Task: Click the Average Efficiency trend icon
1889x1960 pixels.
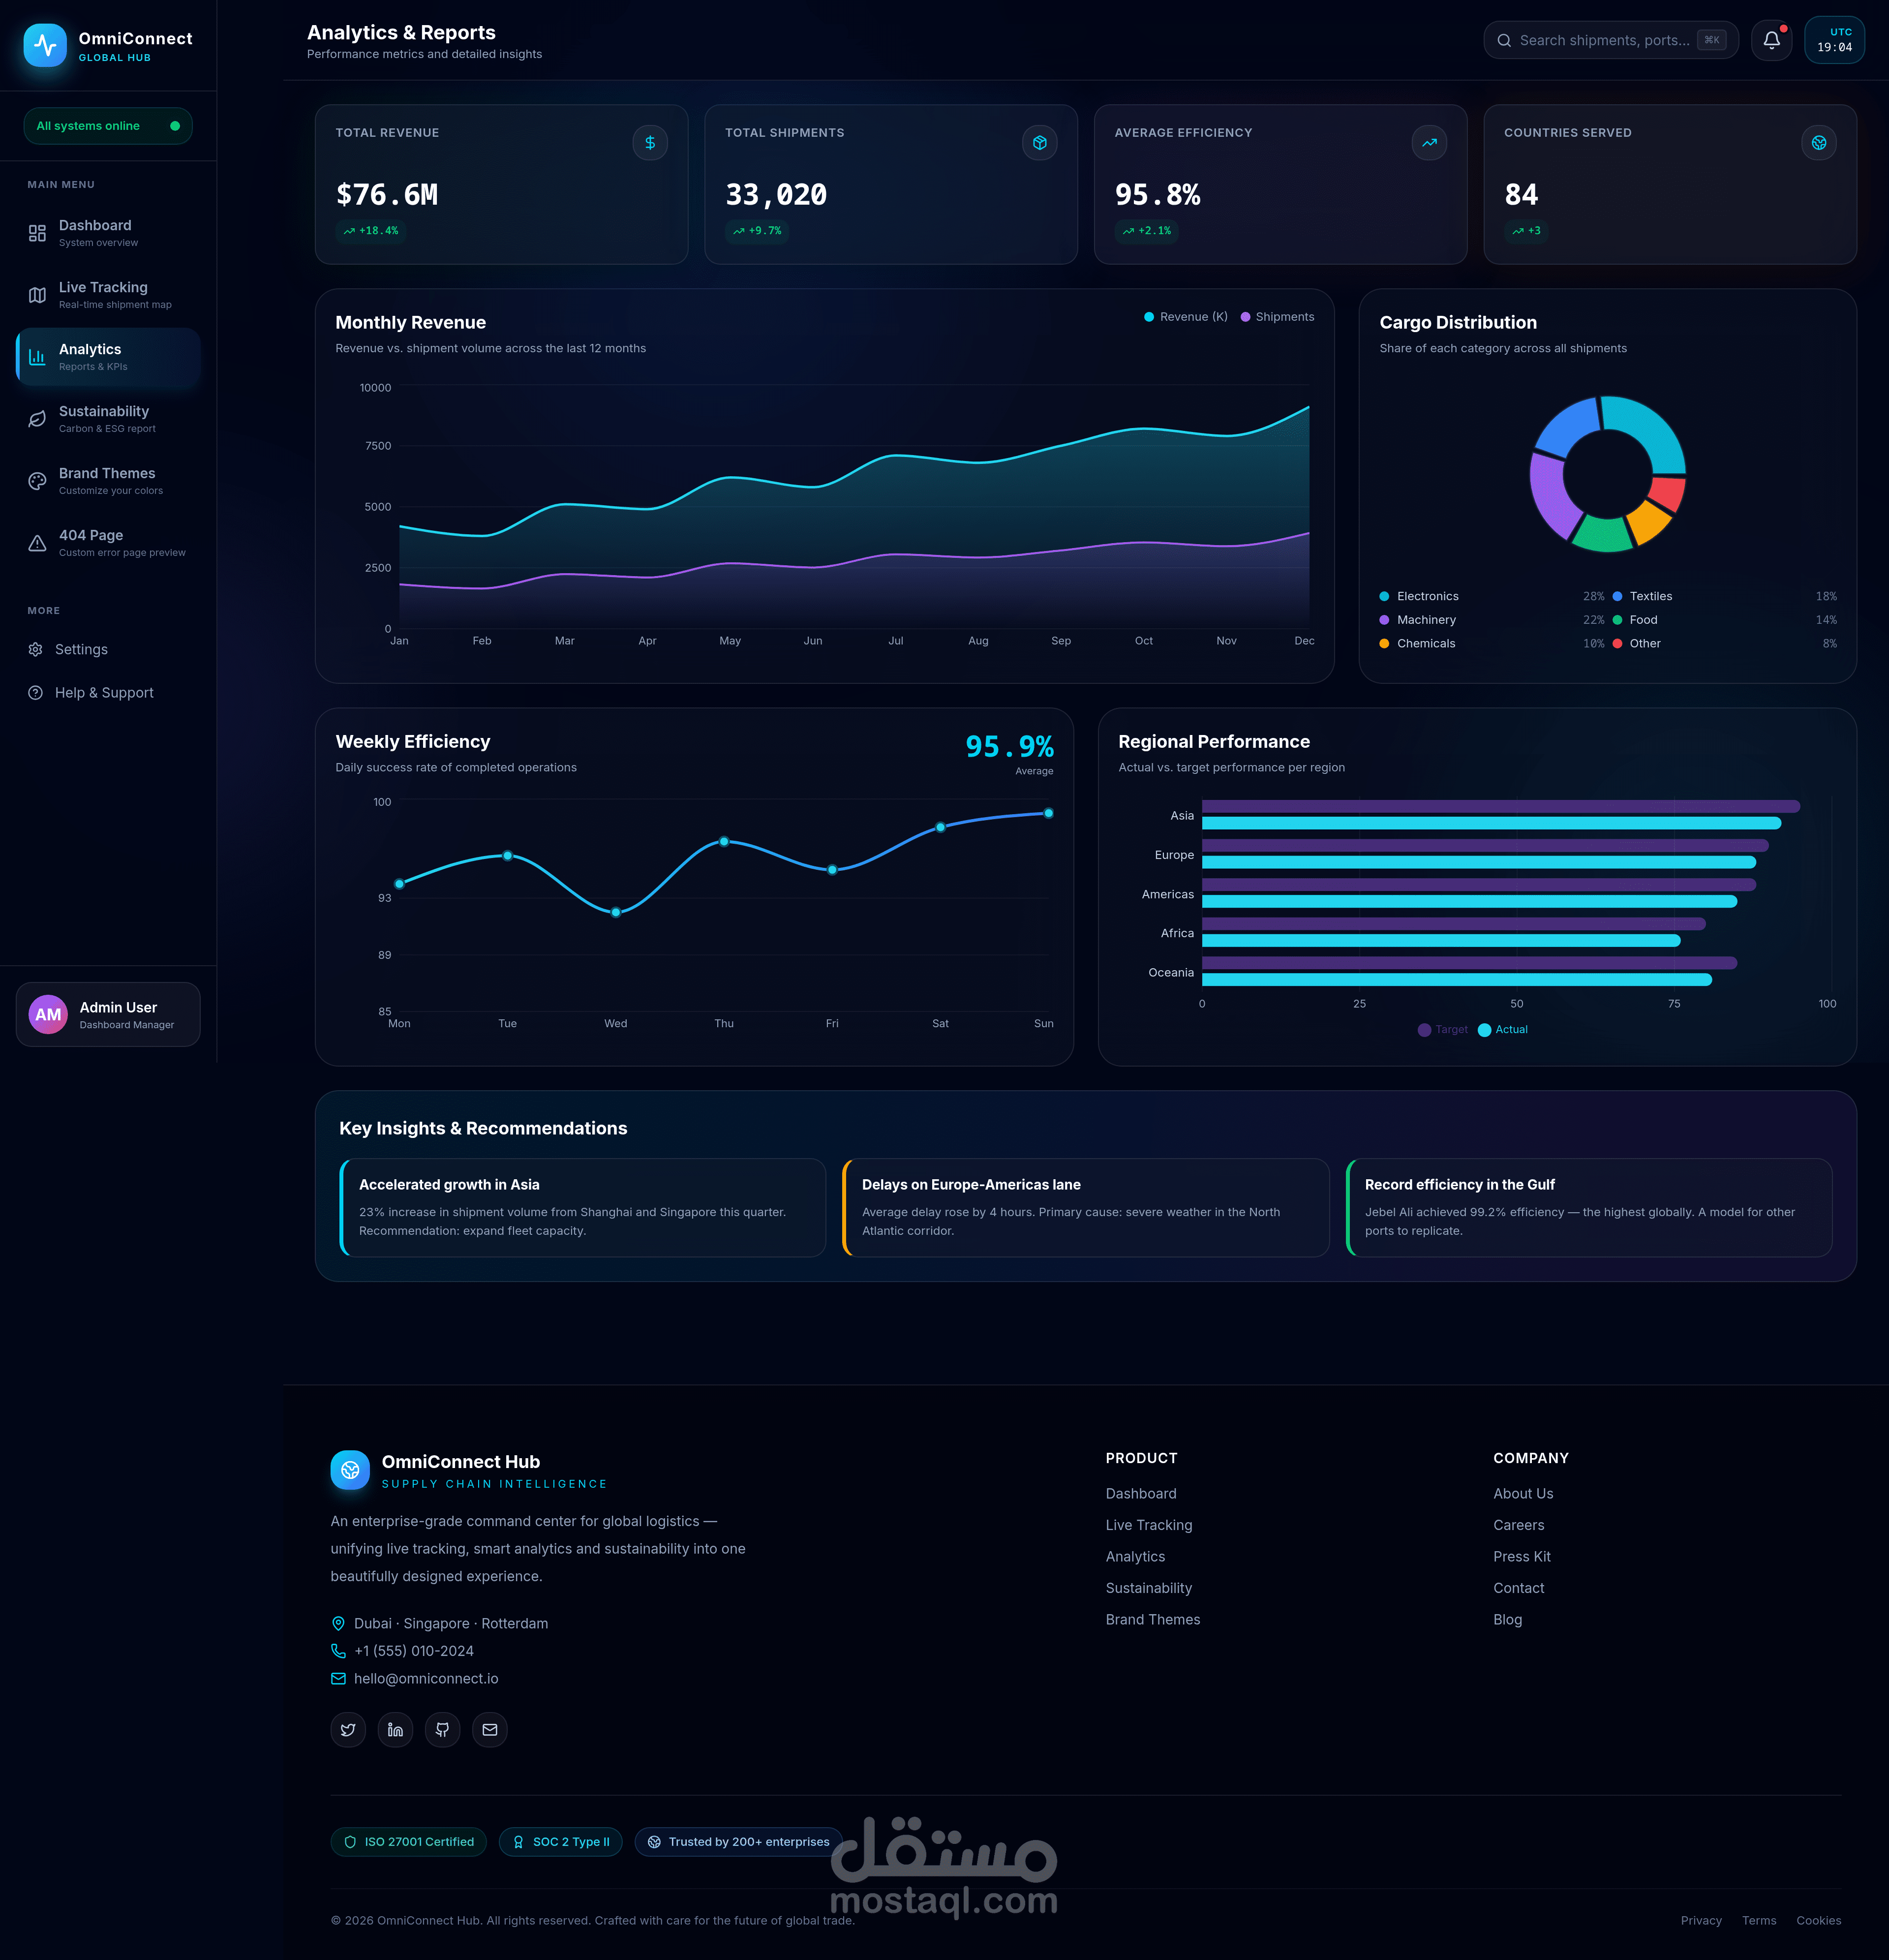Action: 1429,143
